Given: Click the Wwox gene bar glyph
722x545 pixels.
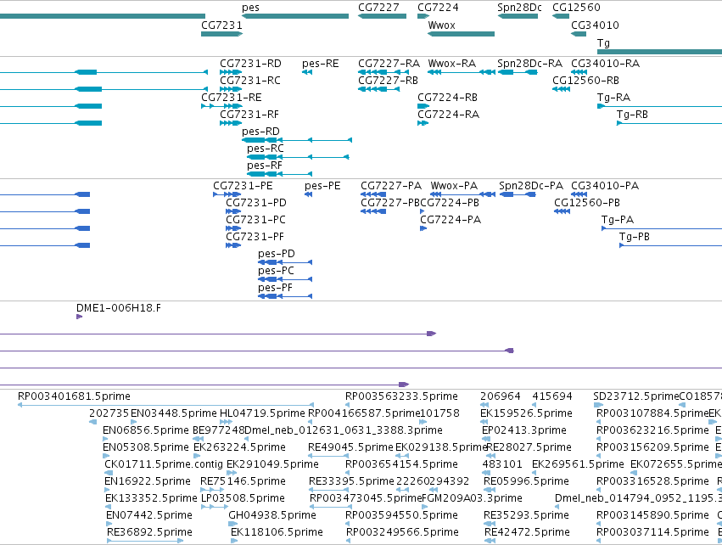Looking at the screenshot, I should (461, 34).
